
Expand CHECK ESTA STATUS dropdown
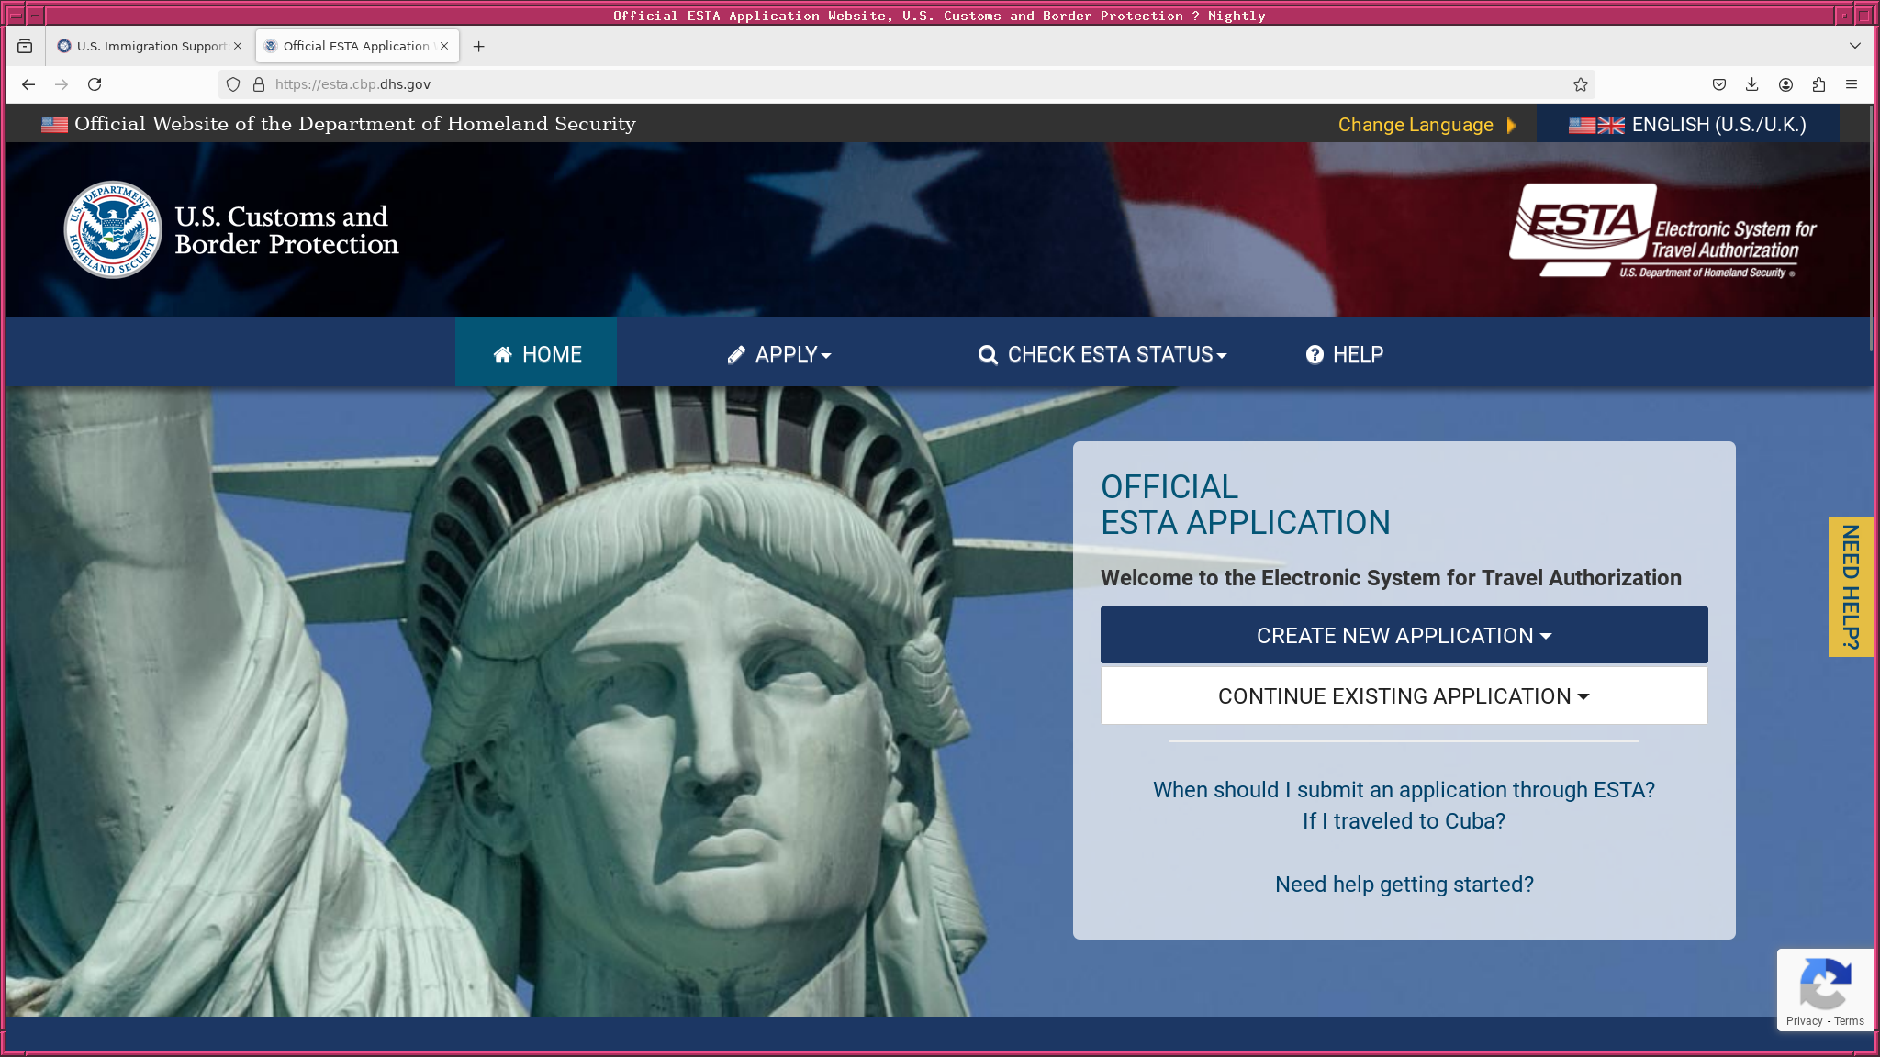pos(1102,355)
